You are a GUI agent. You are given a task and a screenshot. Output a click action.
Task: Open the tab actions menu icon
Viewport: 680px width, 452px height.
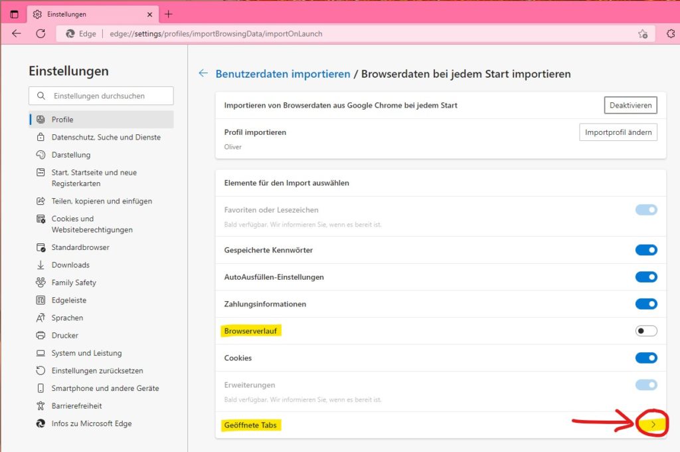14,14
